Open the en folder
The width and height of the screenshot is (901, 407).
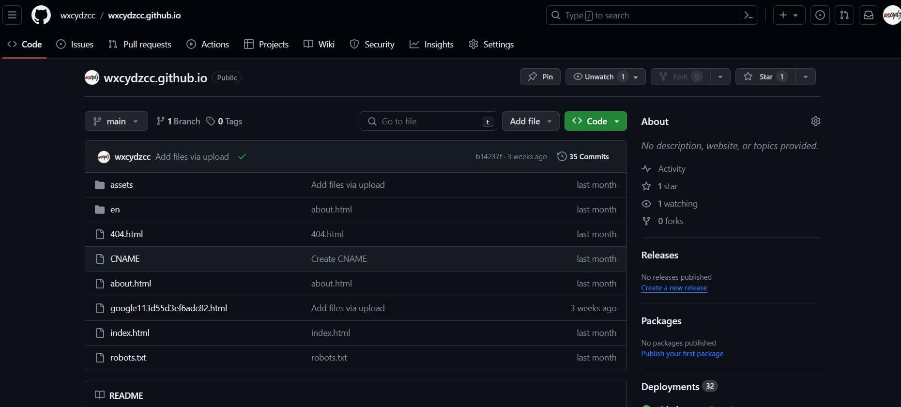(115, 210)
